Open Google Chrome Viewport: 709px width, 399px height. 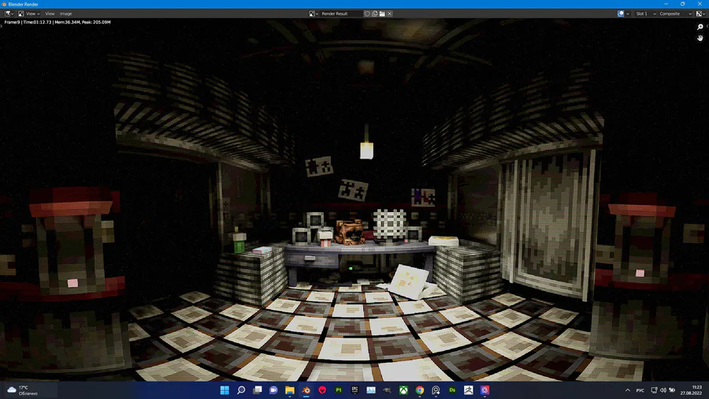click(420, 390)
